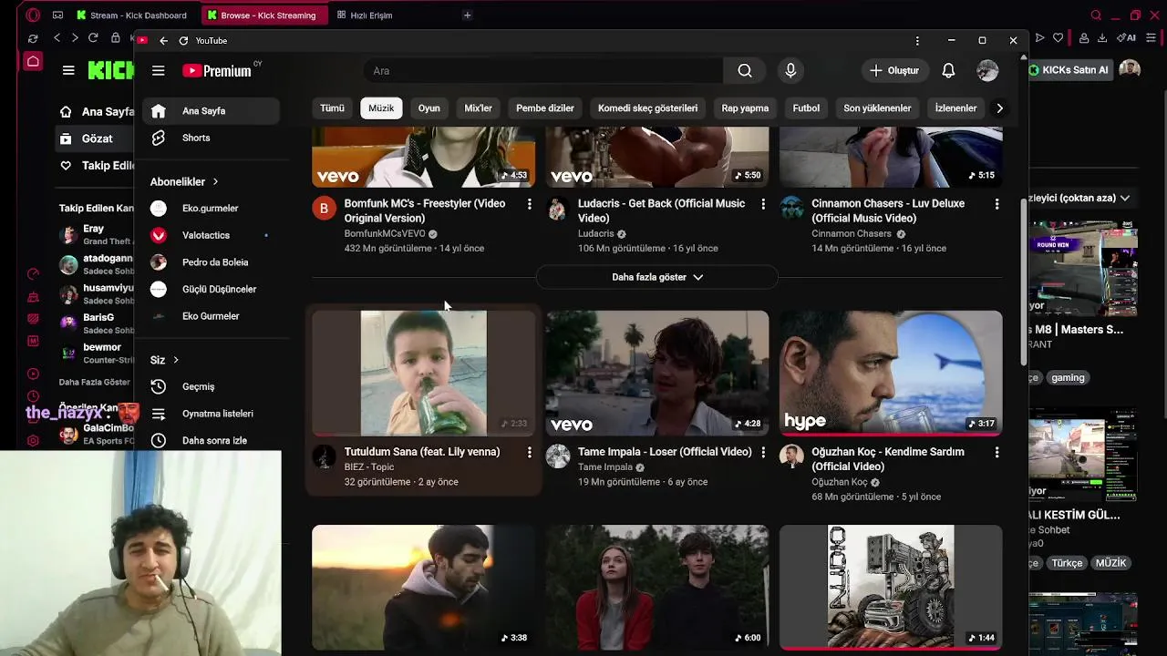Screen dimensions: 1167x656
Task: Play the Tutuldum Sana thumbnail
Action: pyautogui.click(x=424, y=373)
